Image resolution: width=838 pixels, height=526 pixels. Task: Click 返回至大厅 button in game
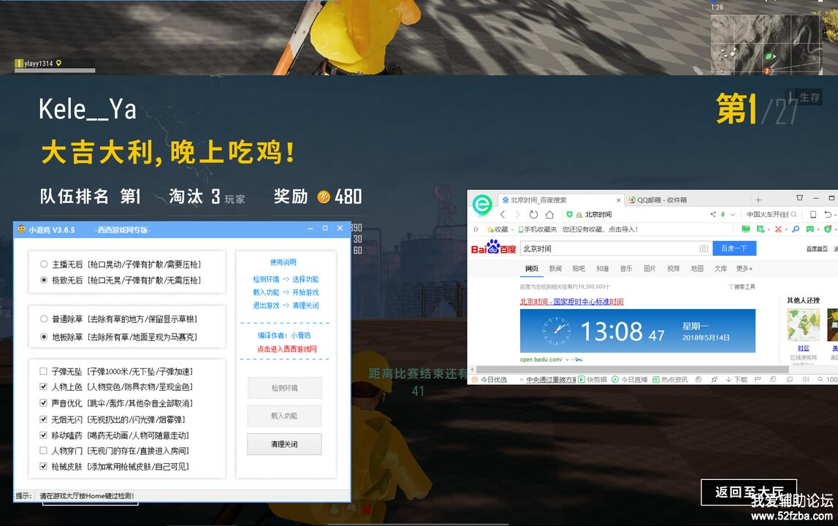[749, 492]
